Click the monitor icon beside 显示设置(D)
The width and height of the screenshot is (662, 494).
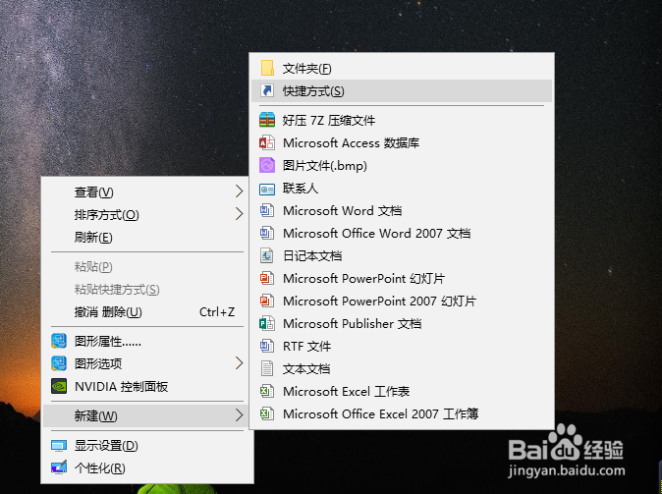59,446
